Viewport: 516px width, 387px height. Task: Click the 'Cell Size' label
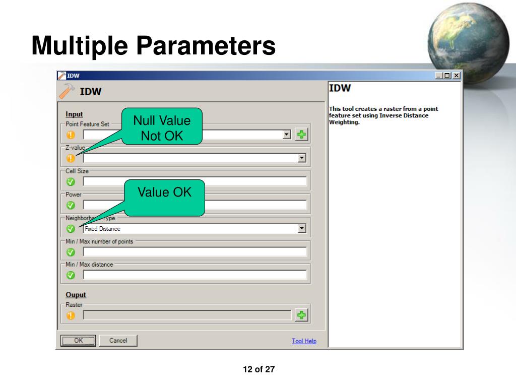(77, 171)
